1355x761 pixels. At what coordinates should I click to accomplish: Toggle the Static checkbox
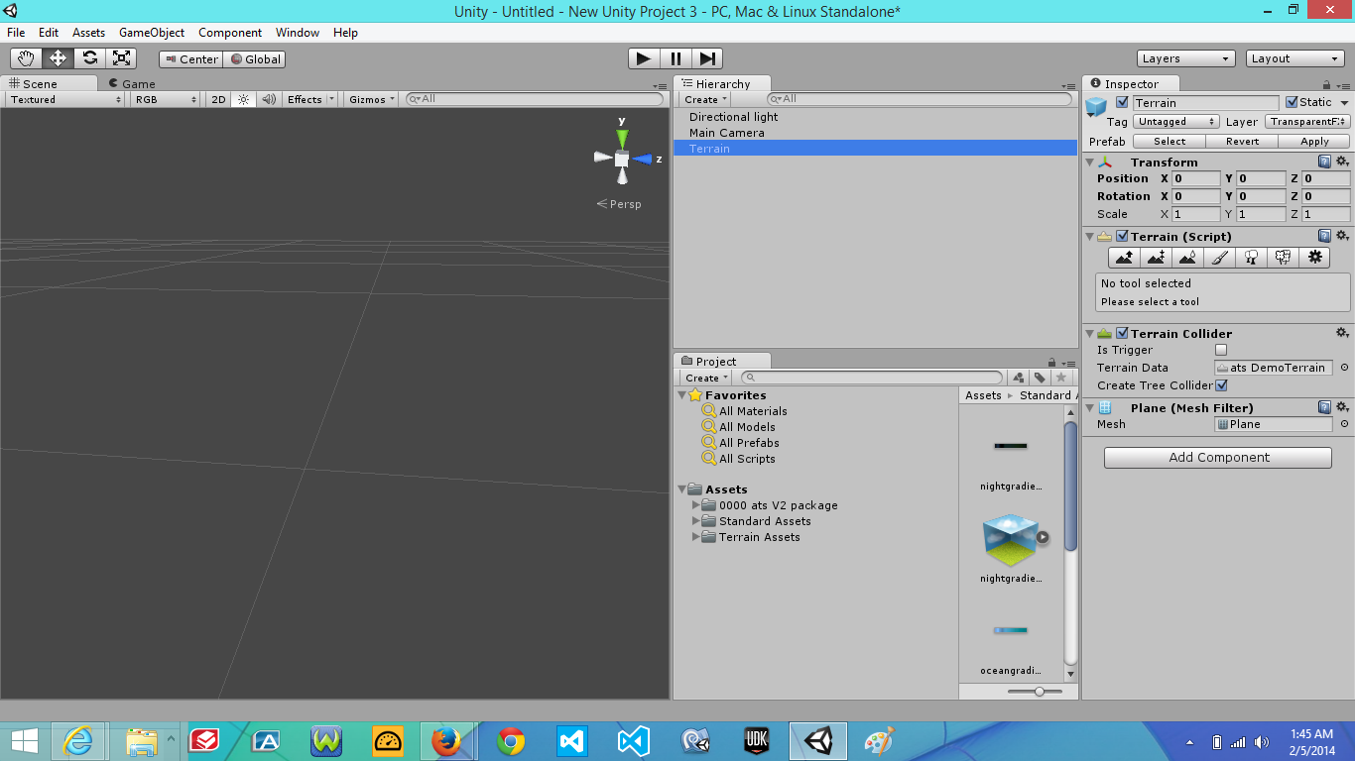coord(1292,102)
